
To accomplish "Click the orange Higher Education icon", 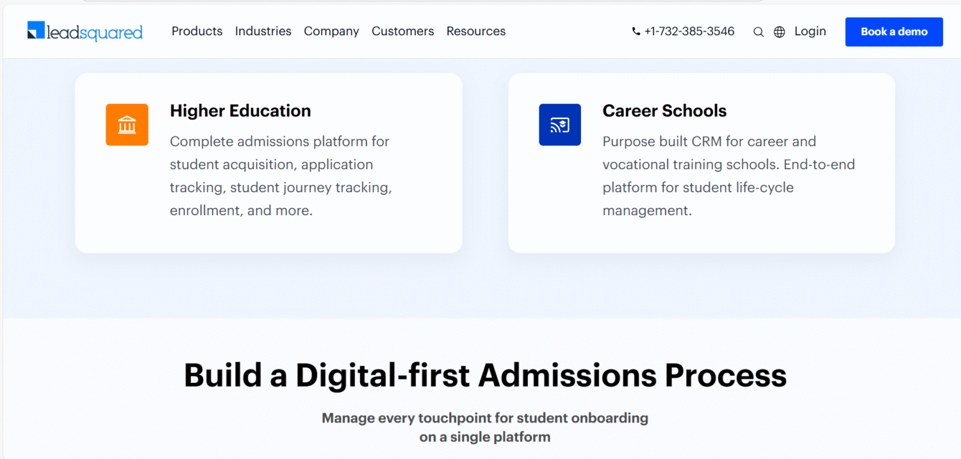I will point(127,125).
